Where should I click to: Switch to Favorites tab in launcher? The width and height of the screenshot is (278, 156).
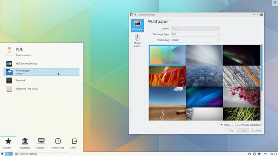point(8,143)
